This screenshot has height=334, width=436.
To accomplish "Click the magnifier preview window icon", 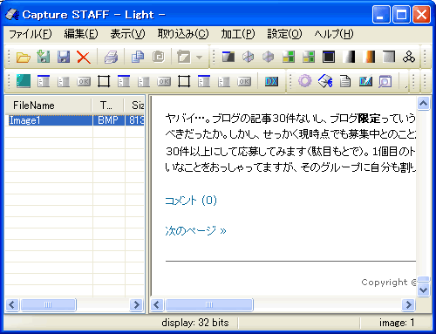I will 385,82.
